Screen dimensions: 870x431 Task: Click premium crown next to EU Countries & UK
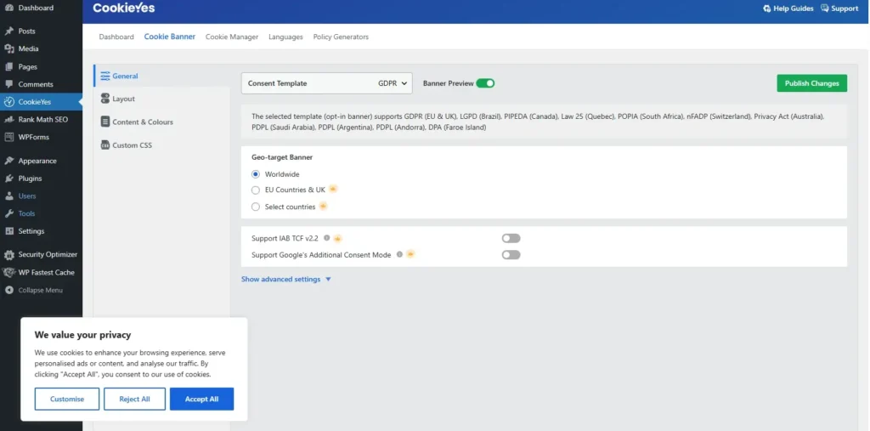click(333, 189)
